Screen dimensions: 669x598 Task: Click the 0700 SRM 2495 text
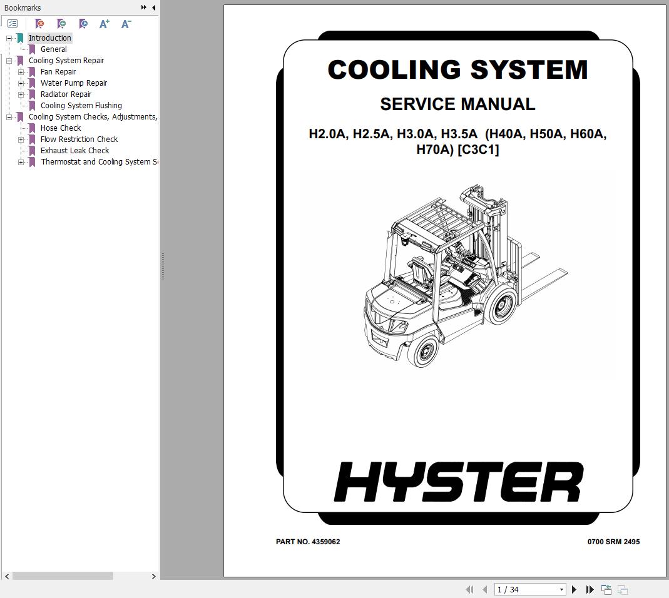pyautogui.click(x=613, y=542)
